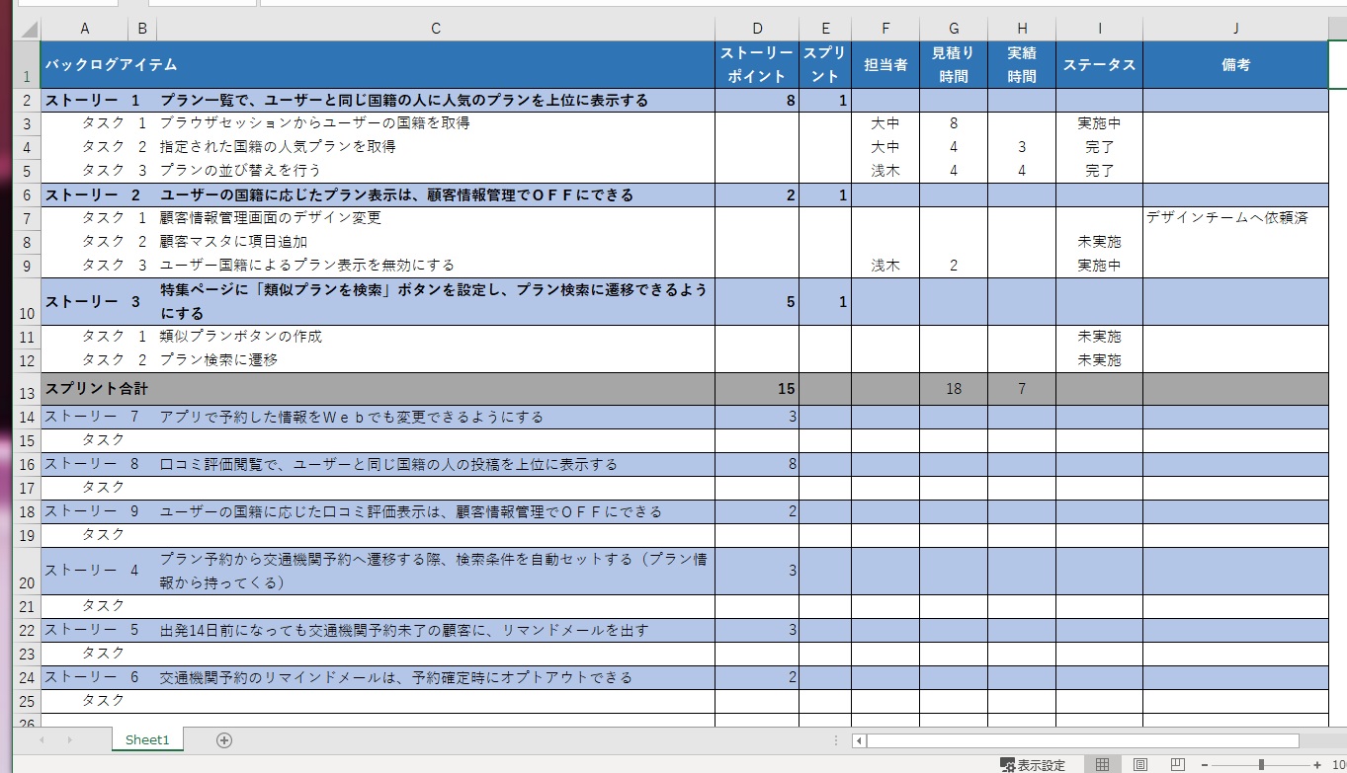Viewport: 1347px width, 773px height.
Task: Click the タスク cell in row 15
Action: [84, 440]
